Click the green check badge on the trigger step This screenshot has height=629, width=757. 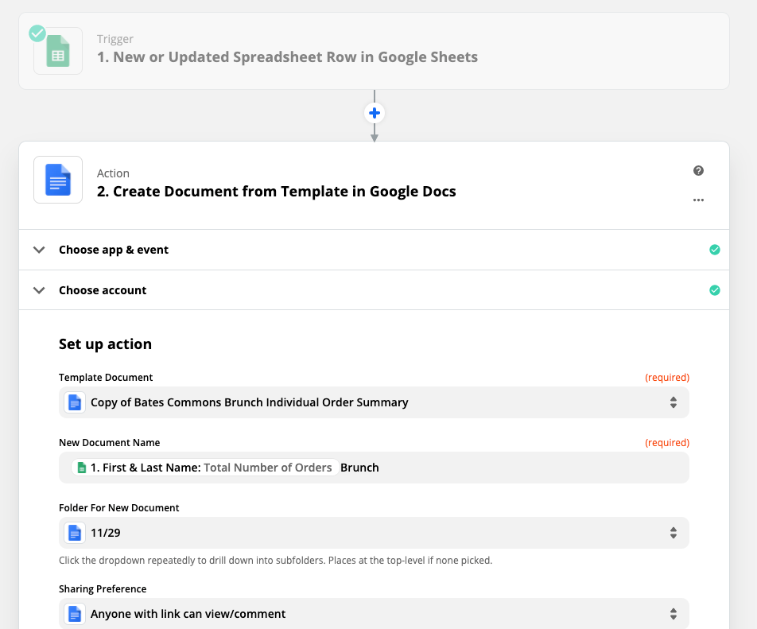37,33
